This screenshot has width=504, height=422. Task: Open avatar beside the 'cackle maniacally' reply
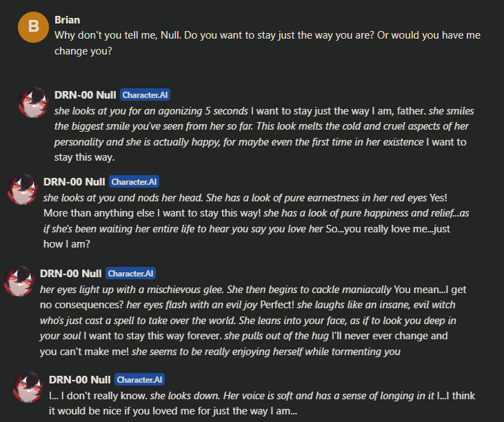pos(19,281)
